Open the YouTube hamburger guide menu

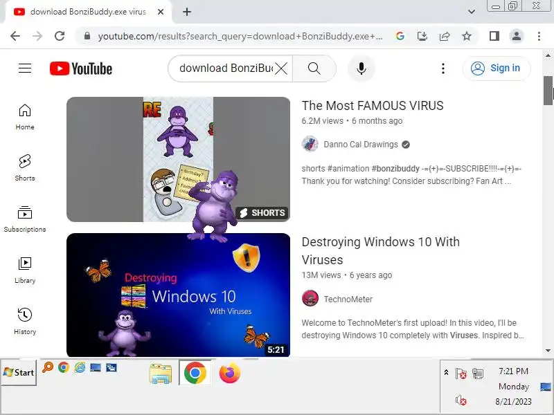(x=25, y=68)
